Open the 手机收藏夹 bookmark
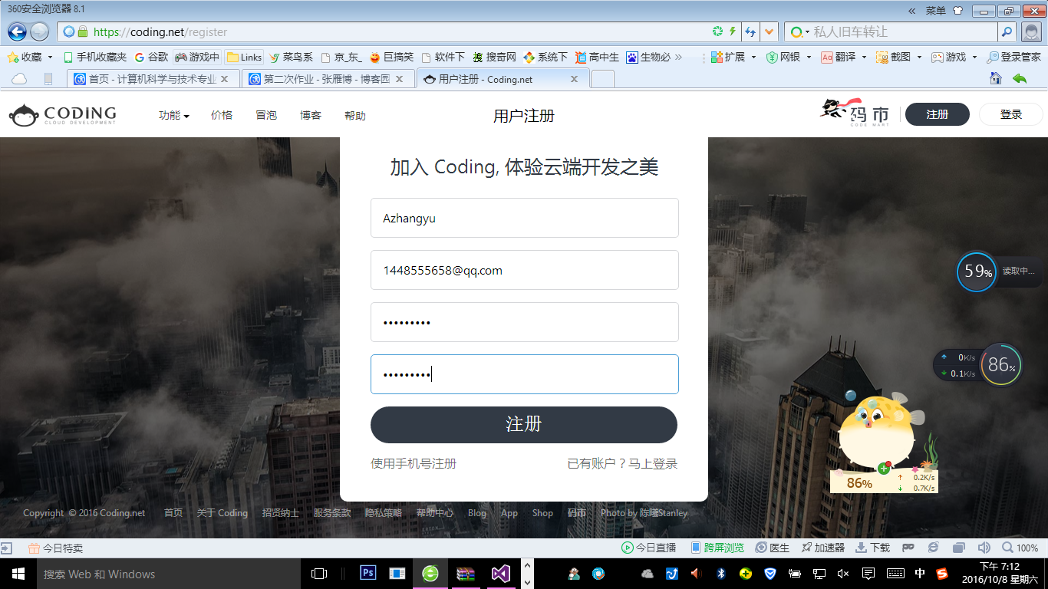Image resolution: width=1048 pixels, height=589 pixels. click(94, 57)
